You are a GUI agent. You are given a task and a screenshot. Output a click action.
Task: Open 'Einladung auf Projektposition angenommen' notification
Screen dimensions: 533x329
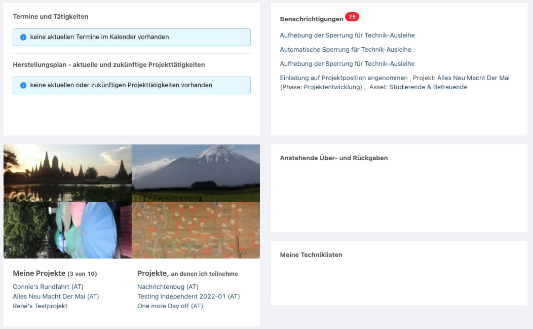344,78
